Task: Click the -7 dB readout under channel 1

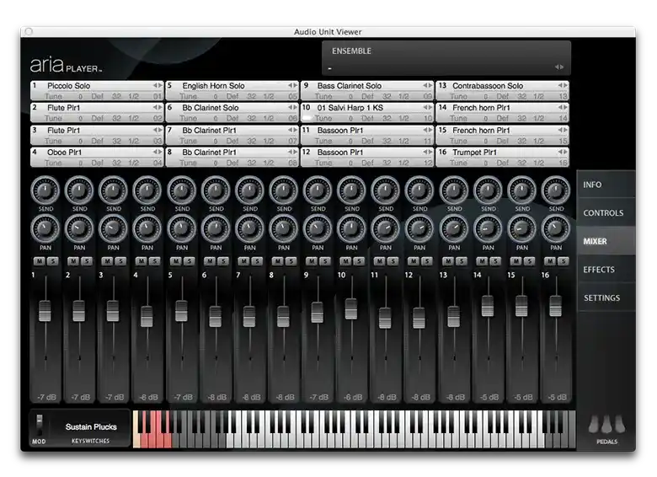Action: pos(46,397)
